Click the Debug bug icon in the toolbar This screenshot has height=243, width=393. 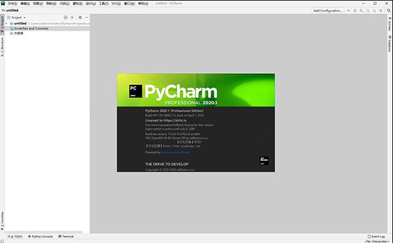[x=355, y=10]
